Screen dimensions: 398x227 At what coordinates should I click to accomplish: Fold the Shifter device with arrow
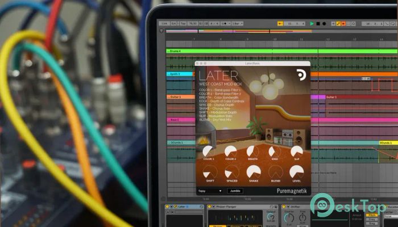point(288,207)
